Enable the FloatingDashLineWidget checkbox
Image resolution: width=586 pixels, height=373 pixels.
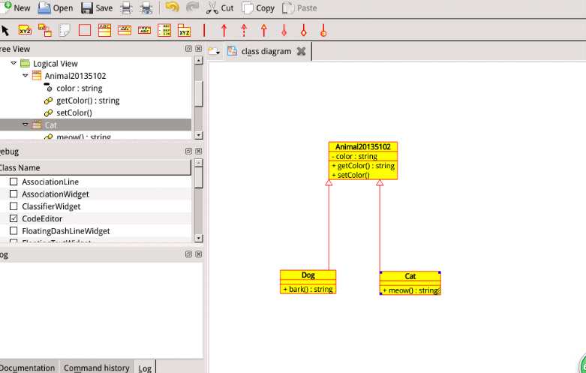[14, 230]
